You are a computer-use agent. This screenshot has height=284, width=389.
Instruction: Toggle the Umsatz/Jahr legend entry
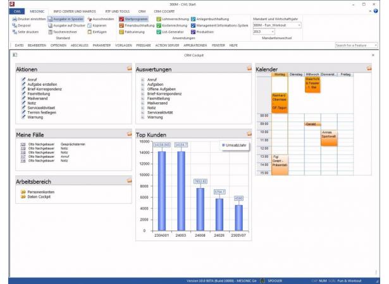pos(233,145)
